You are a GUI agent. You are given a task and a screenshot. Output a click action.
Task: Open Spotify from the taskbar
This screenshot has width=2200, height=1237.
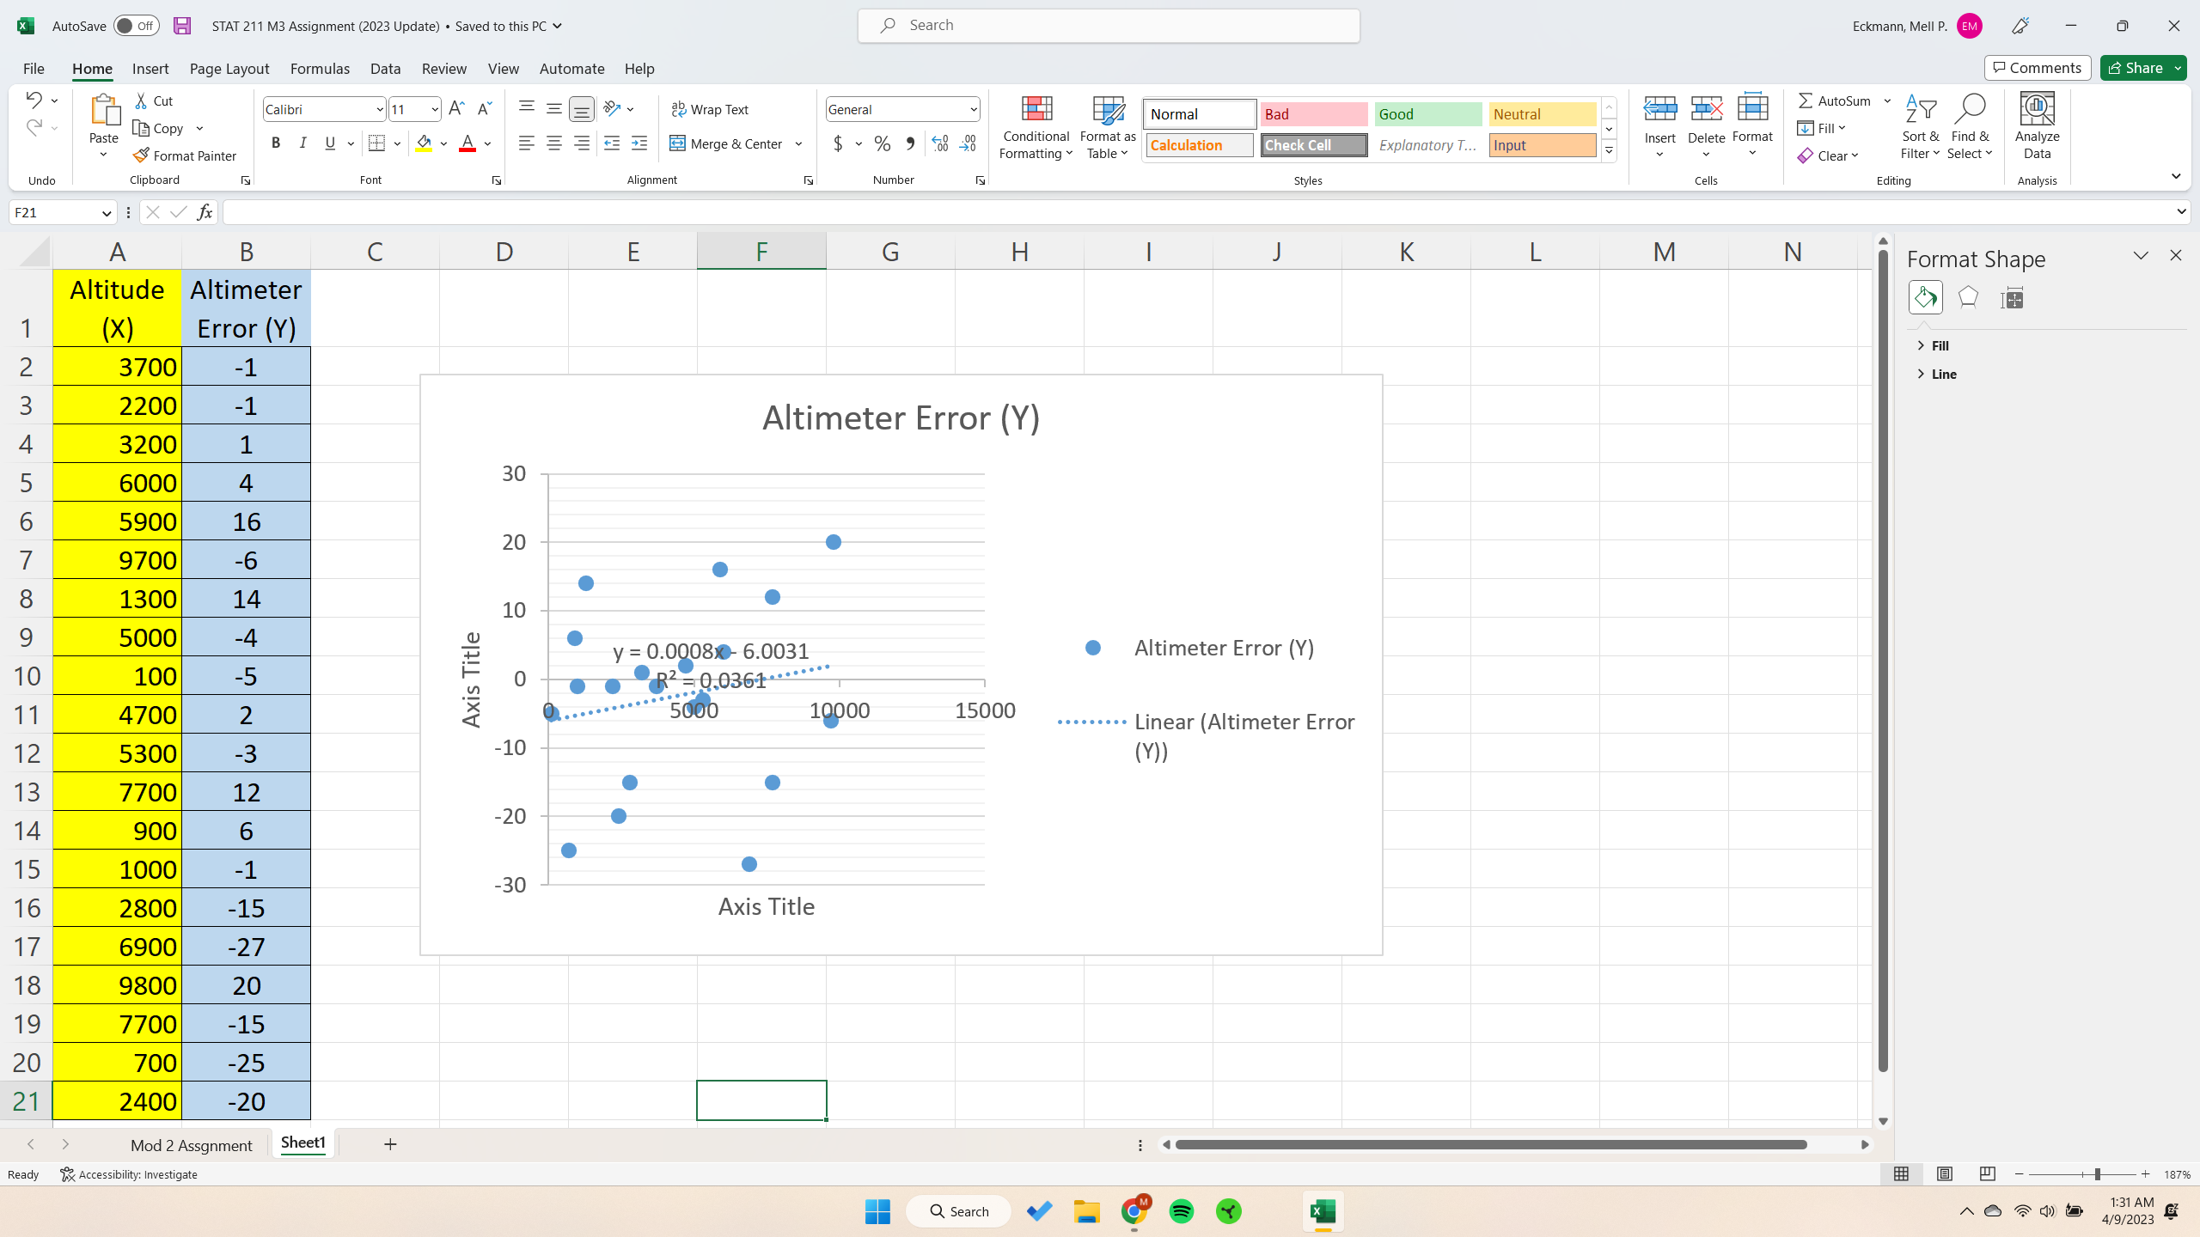pos(1181,1211)
